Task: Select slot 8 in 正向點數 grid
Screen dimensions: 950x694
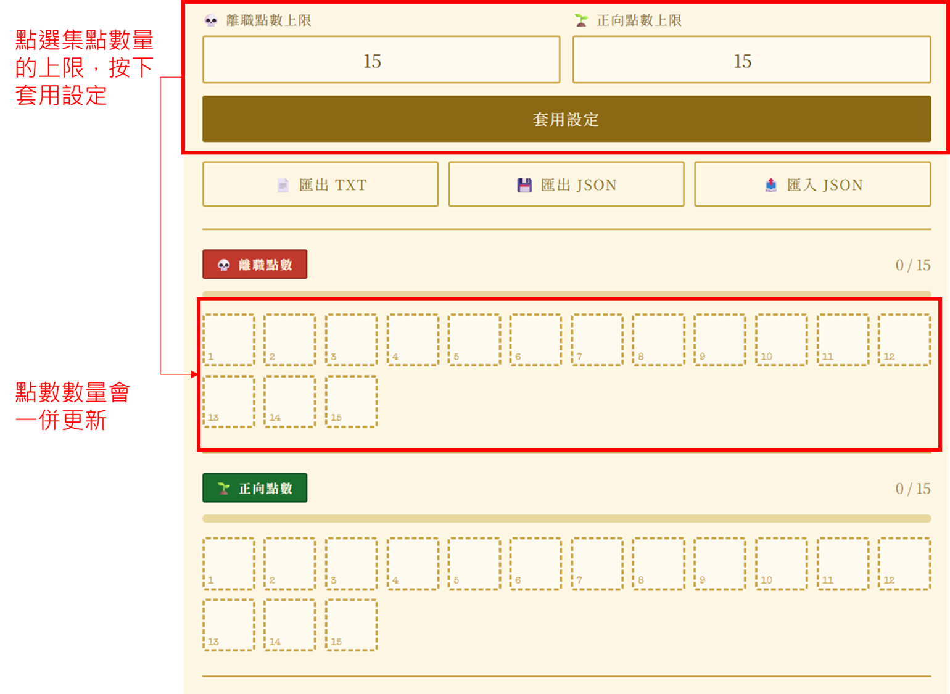Action: [659, 564]
